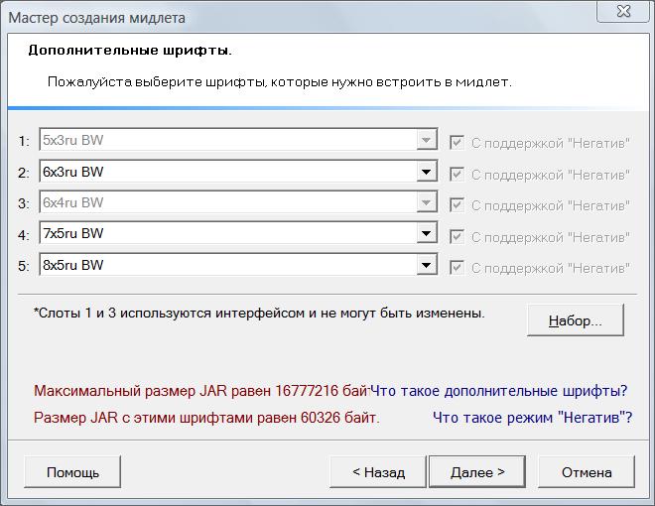Viewport: 655px width, 506px height.
Task: Click the 7x5ru BW text in slot 4
Action: click(73, 234)
